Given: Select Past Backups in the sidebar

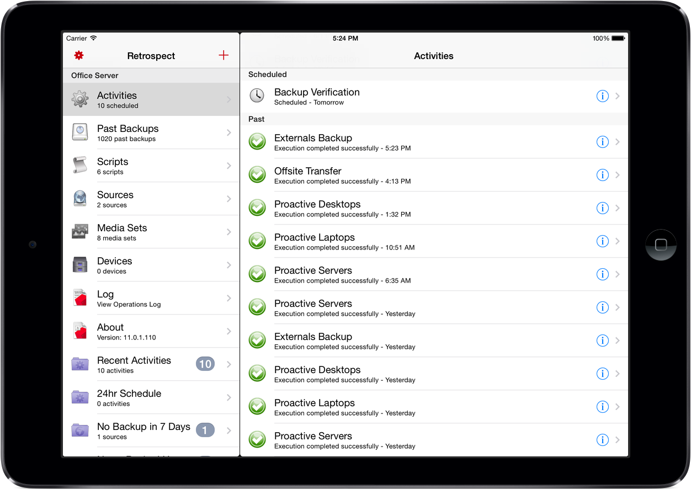Looking at the screenshot, I should click(151, 132).
